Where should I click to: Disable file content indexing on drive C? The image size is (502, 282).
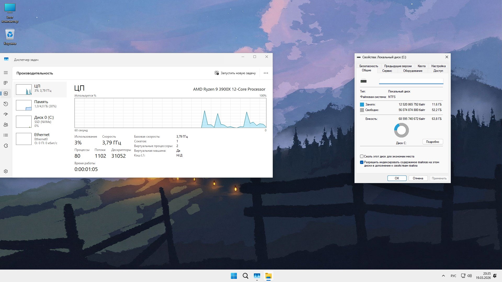click(362, 162)
